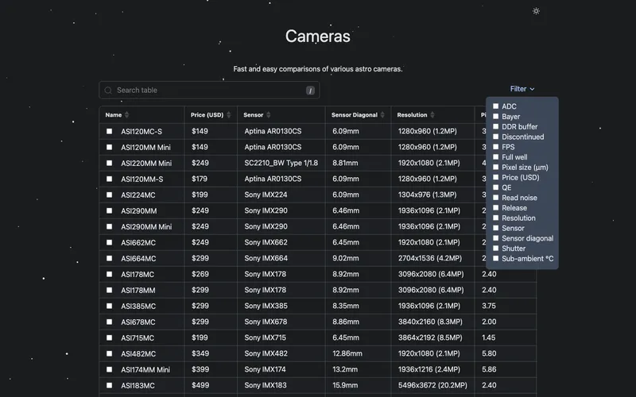Image resolution: width=636 pixels, height=397 pixels.
Task: Click the Sony IMX224 sensor cell
Action: tap(266, 195)
